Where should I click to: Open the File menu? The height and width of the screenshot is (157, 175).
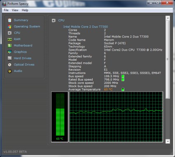(6, 10)
